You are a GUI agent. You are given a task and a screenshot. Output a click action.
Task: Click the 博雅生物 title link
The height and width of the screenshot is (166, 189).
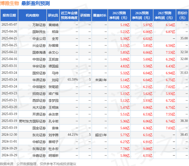pyautogui.click(x=9, y=3)
